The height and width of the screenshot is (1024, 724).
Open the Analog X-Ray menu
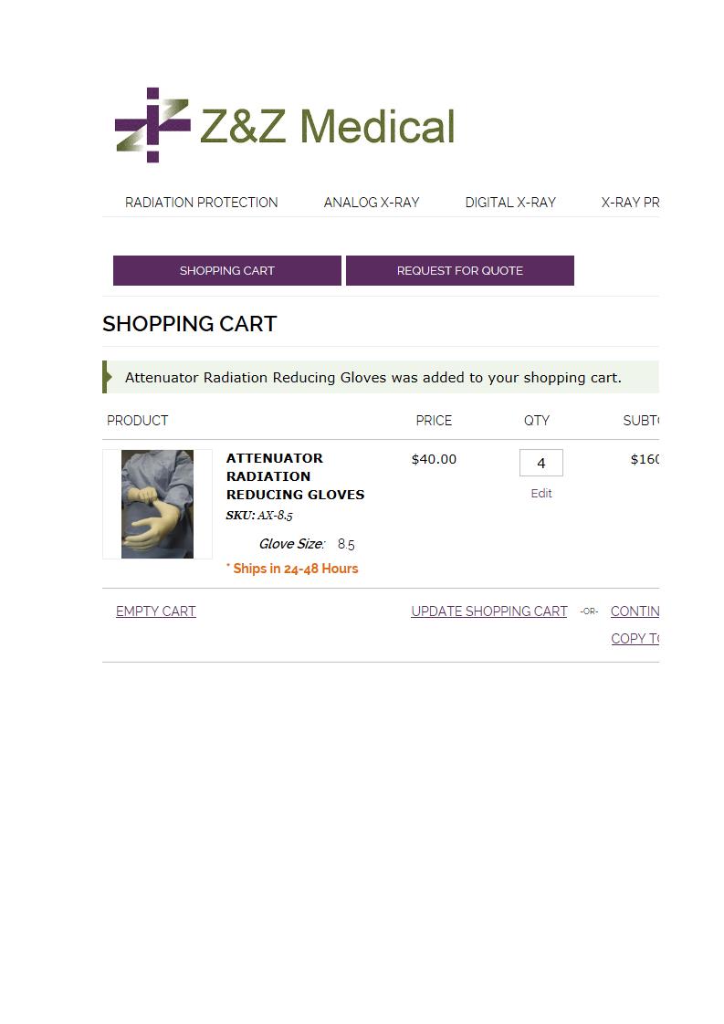tap(372, 203)
